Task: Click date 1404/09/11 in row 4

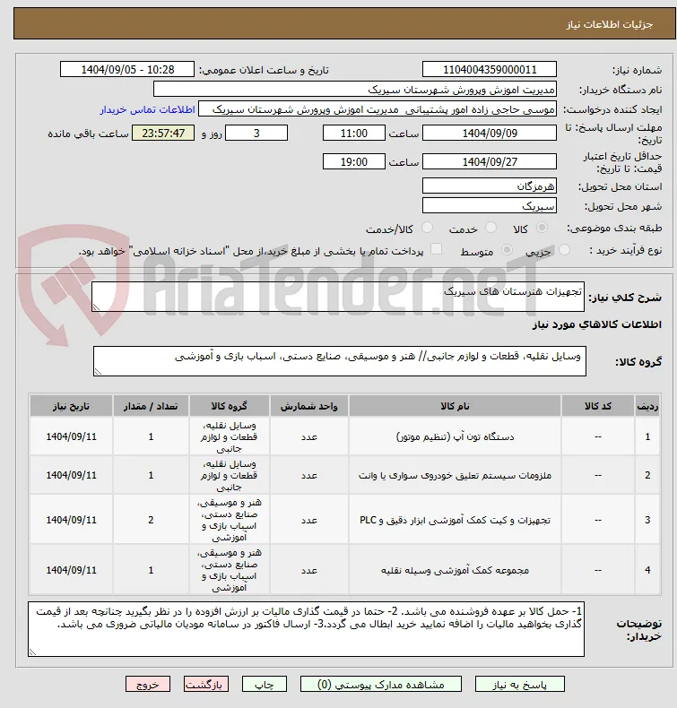Action: point(72,570)
